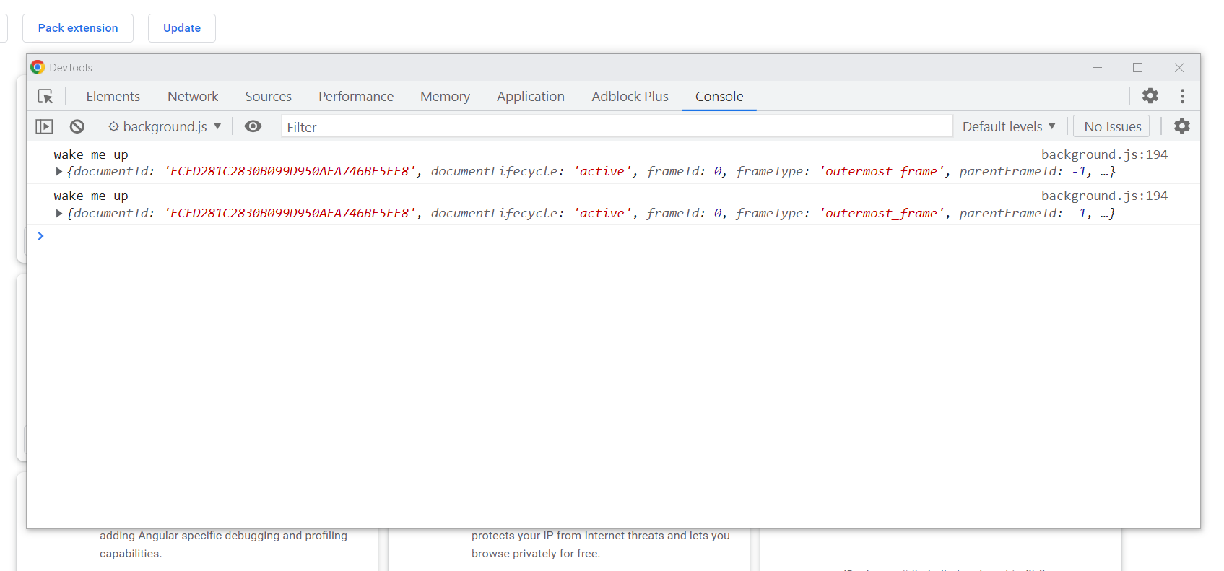The height and width of the screenshot is (571, 1224).
Task: Select the Console tab
Action: (x=719, y=96)
